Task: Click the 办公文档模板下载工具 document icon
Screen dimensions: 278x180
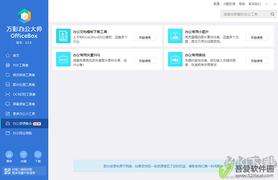Action: [63, 36]
